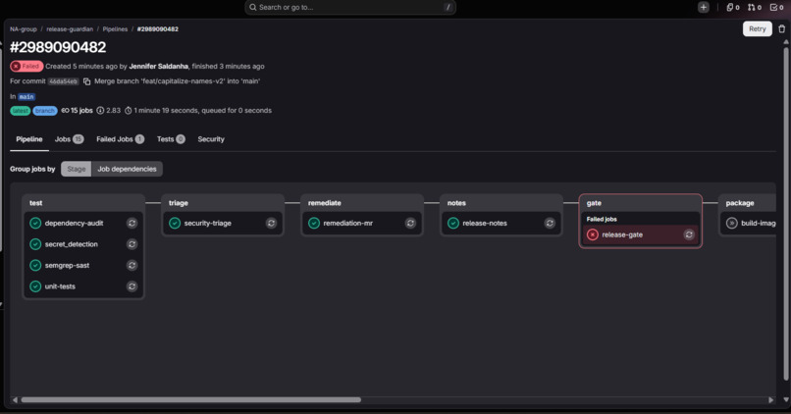Screen dimensions: 791x414
Task: Click the left scroll arrow
Action: (x=15, y=400)
